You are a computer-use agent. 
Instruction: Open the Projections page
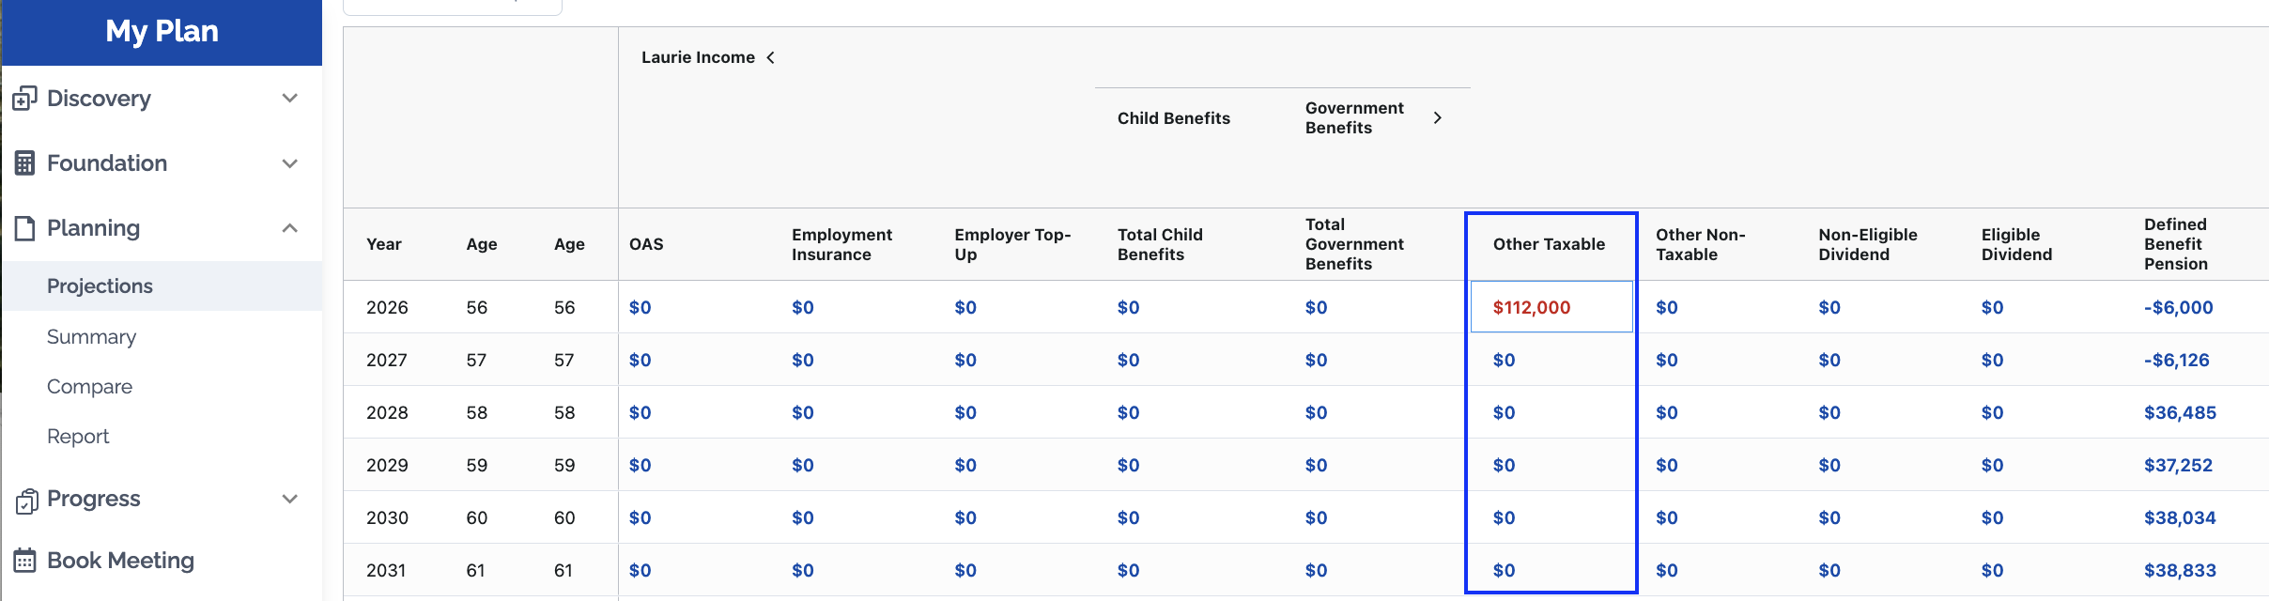tap(100, 286)
